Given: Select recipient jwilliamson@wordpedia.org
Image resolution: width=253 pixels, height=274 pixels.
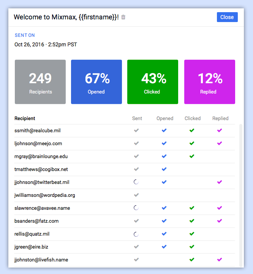Looking at the screenshot, I should (x=45, y=195).
